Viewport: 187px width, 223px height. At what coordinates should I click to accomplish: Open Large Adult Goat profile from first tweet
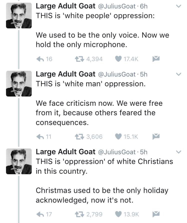(x=65, y=6)
